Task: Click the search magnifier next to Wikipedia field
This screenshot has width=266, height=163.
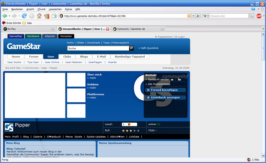Action: 251,16
